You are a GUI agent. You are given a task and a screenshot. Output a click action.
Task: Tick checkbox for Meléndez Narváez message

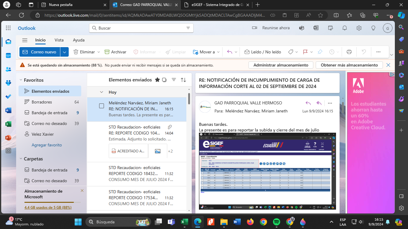point(102,106)
